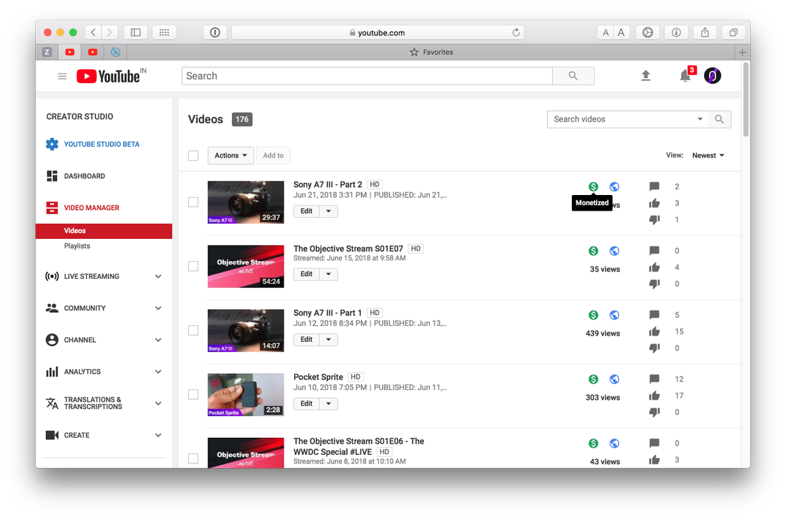The image size is (786, 519).
Task: Open Playlists in the sidebar
Action: point(77,246)
